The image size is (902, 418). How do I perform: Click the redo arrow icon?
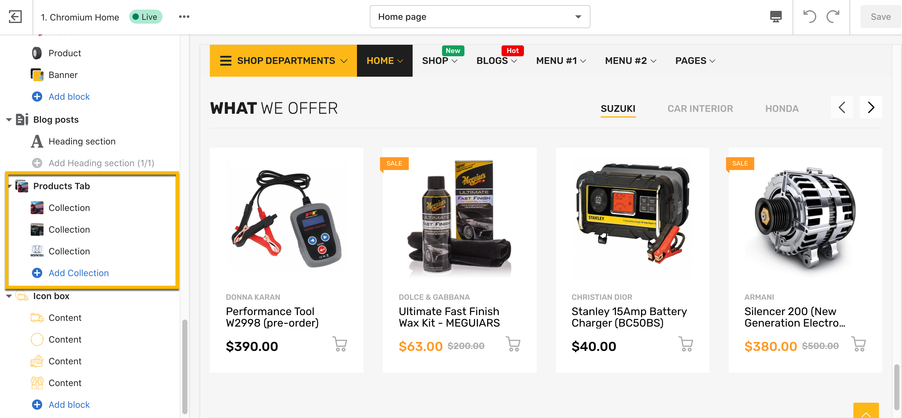pyautogui.click(x=833, y=17)
